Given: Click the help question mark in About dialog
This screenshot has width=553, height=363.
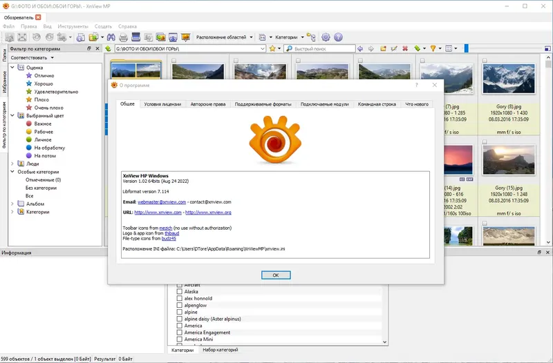Looking at the screenshot, I should (417, 85).
